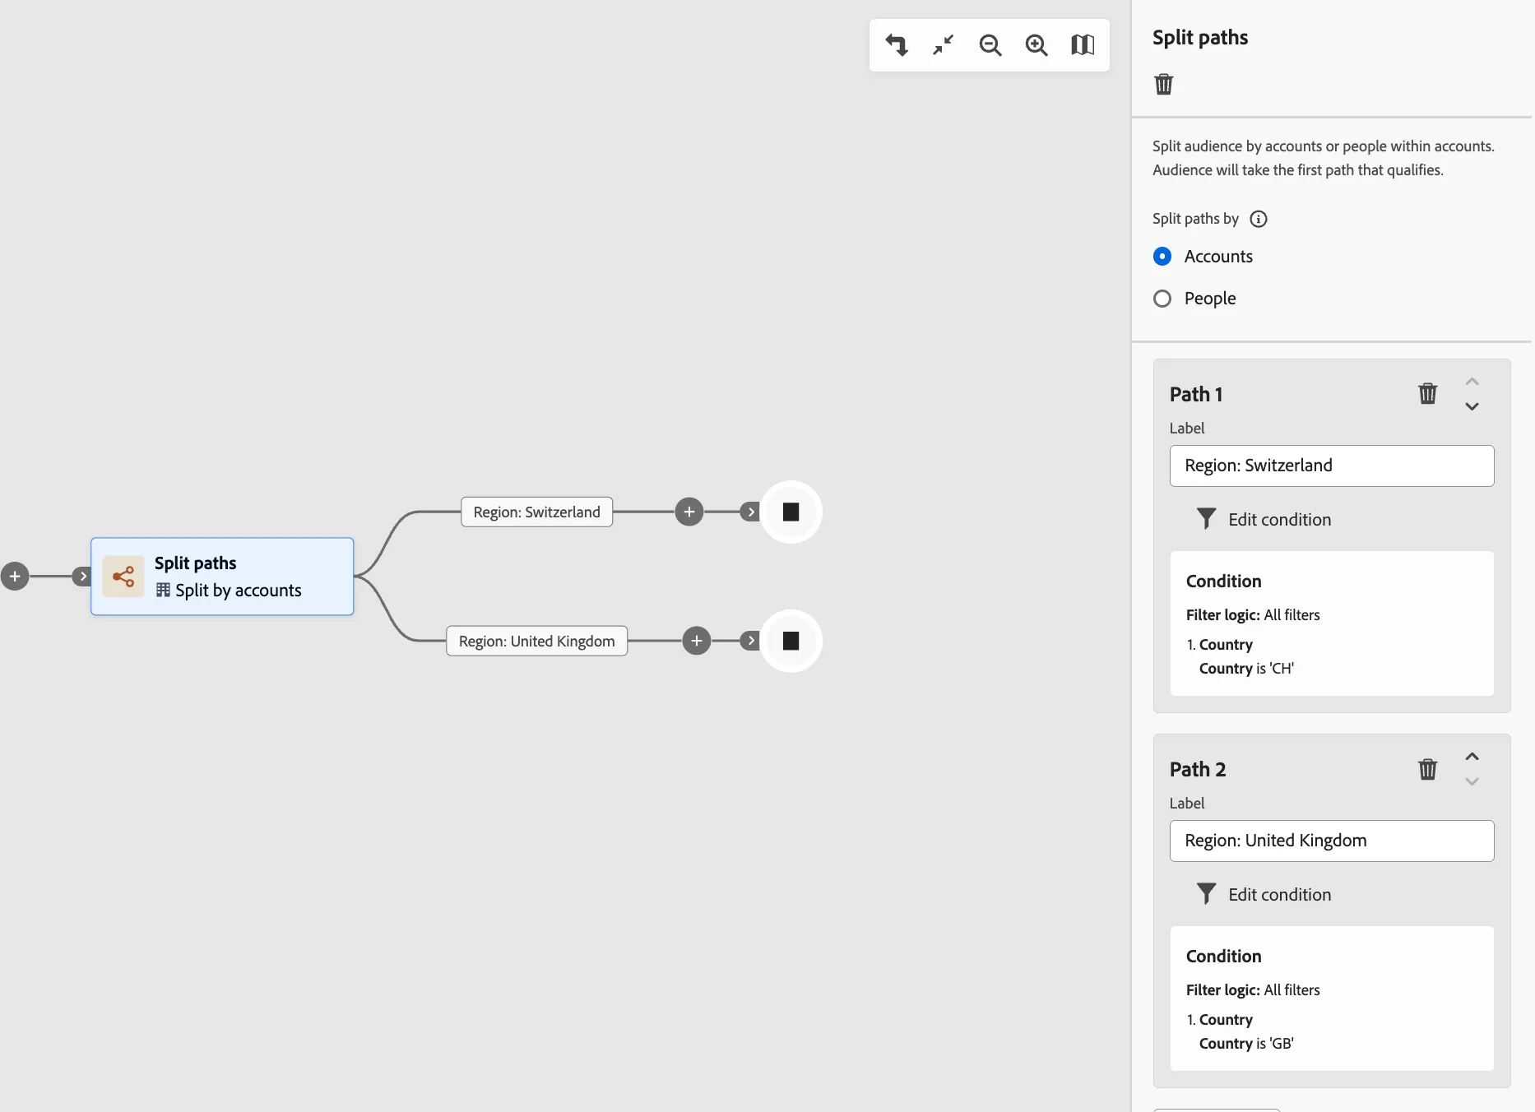The image size is (1535, 1112).
Task: Move Path 1 down with chevron
Action: pyautogui.click(x=1472, y=406)
